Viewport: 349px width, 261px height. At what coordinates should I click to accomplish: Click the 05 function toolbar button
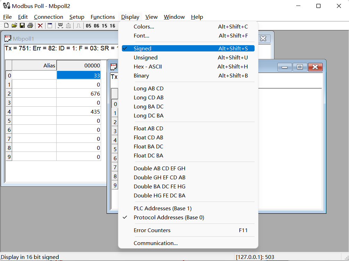click(89, 26)
